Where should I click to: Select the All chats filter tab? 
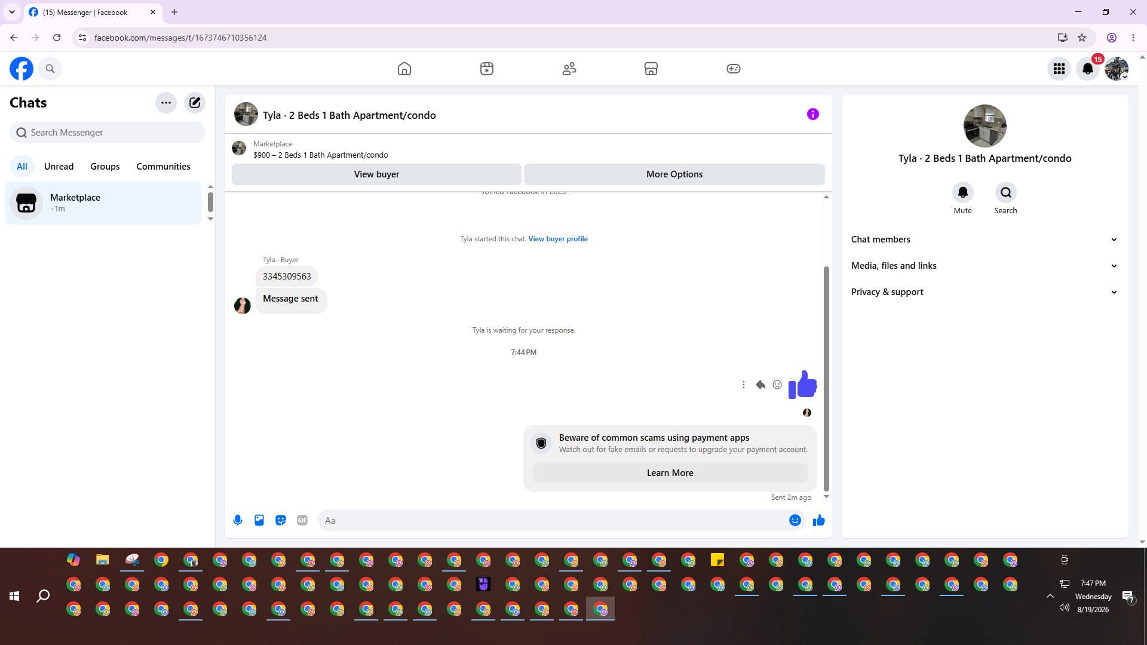[22, 167]
